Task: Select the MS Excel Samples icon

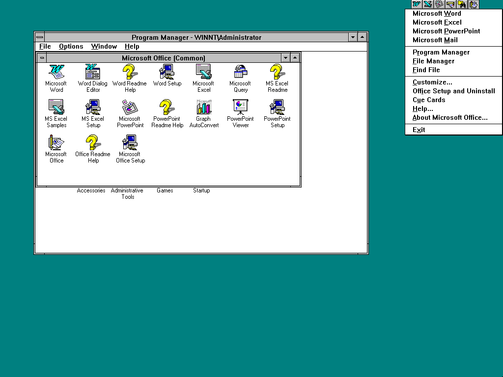Action: click(x=56, y=108)
